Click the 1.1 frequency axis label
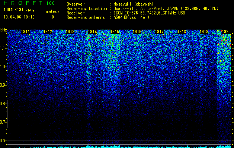The height and width of the screenshot is (148, 234). coord(3,48)
